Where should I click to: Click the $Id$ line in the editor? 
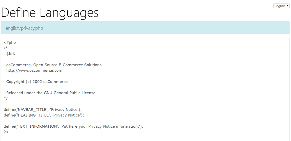coord(10,54)
